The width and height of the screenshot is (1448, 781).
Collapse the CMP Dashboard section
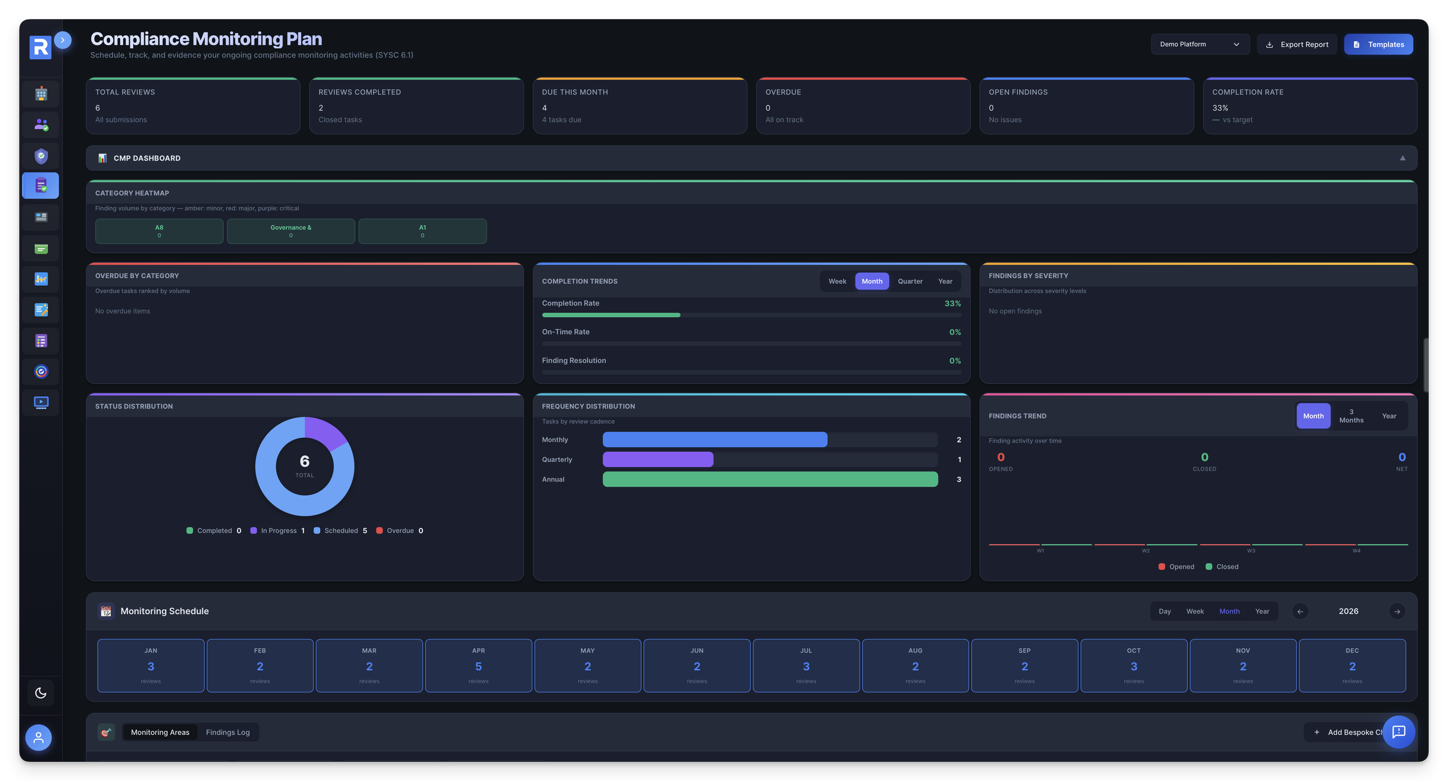pos(1402,158)
